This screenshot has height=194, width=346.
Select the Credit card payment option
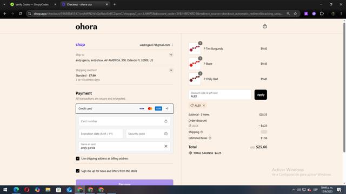[x=124, y=108]
